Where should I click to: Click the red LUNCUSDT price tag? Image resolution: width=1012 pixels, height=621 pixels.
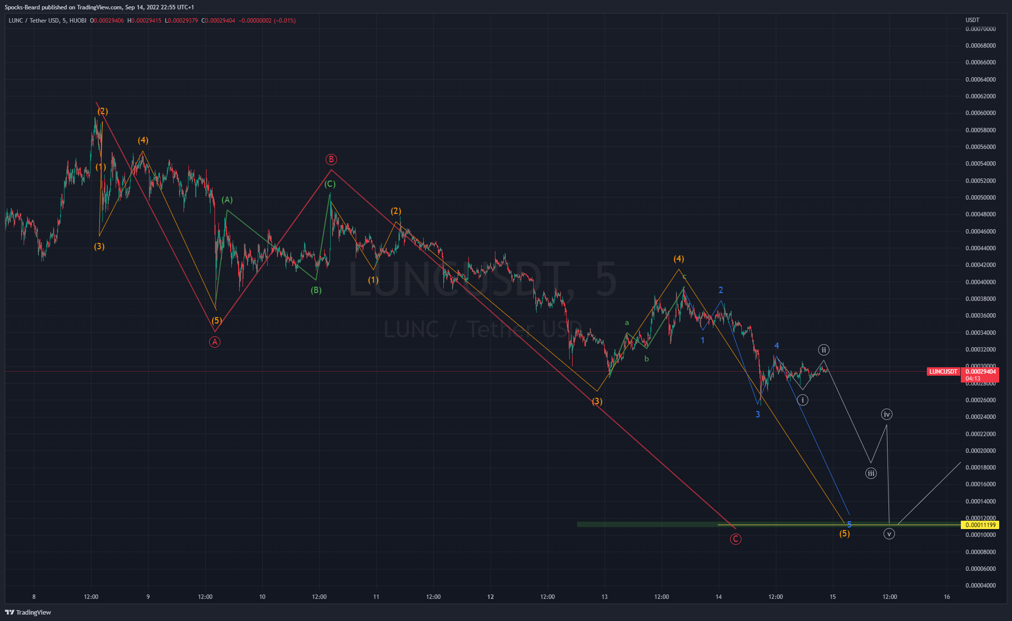(943, 372)
